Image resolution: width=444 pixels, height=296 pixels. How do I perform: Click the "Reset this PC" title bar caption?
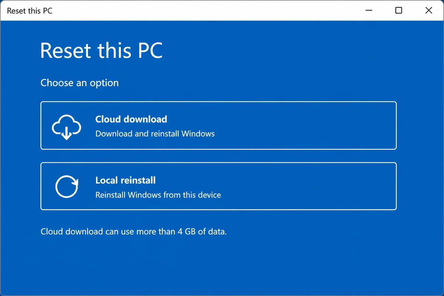click(x=30, y=11)
